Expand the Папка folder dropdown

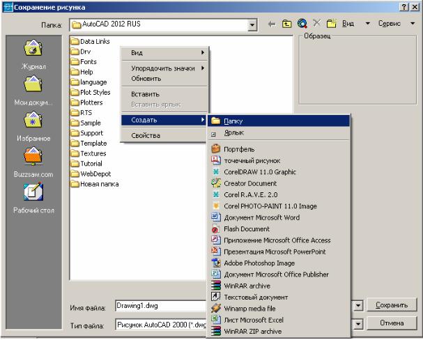[252, 25]
